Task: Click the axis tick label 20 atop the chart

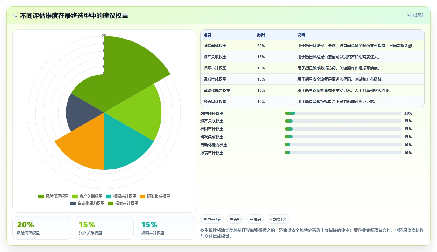Action: [x=104, y=35]
